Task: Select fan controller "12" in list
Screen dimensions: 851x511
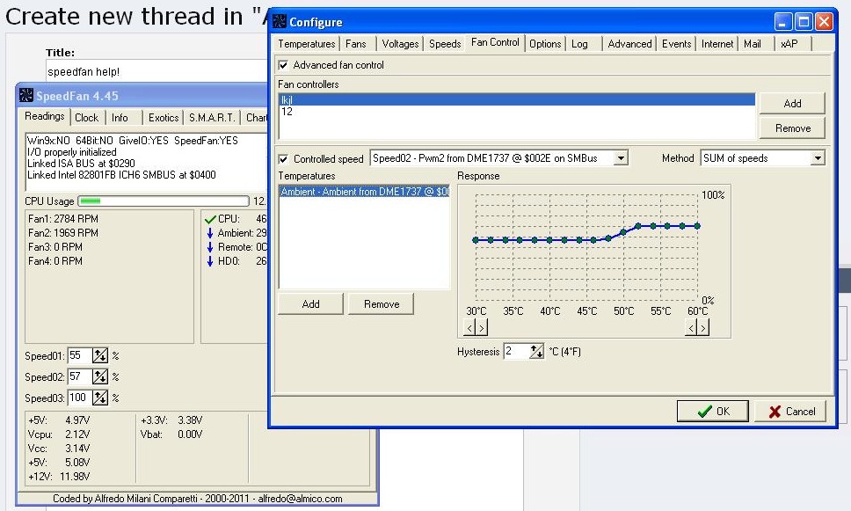Action: click(x=287, y=112)
